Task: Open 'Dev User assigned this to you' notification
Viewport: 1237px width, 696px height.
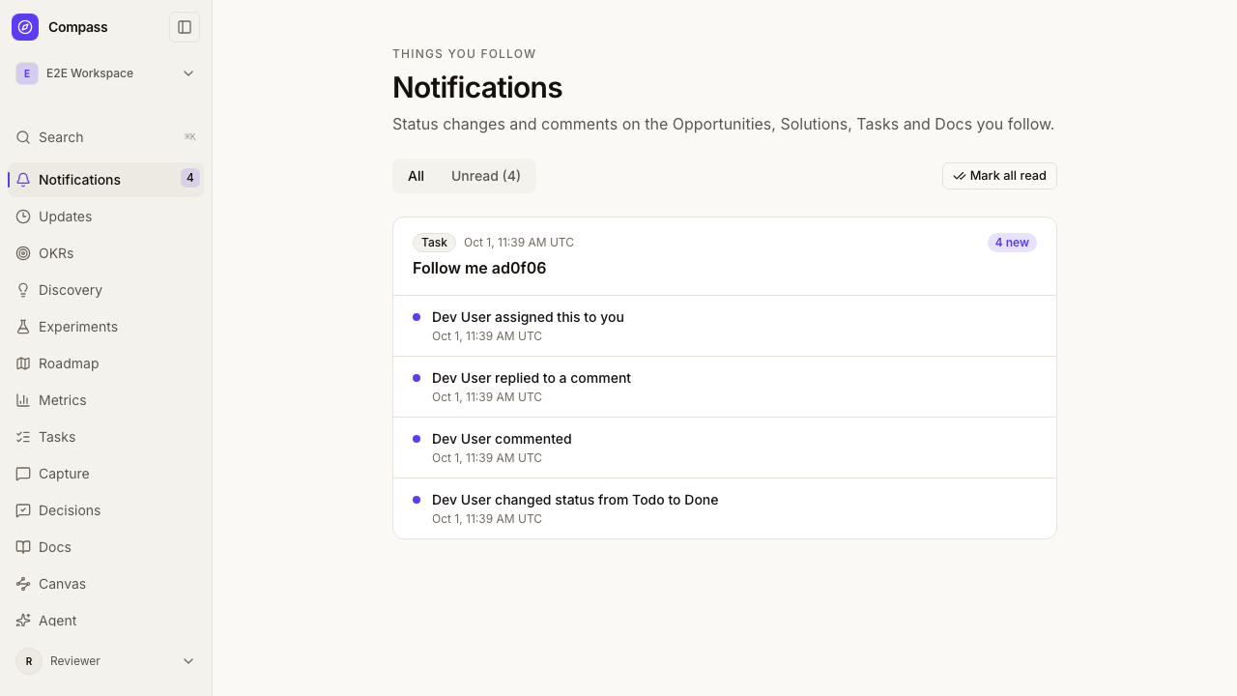Action: point(725,326)
